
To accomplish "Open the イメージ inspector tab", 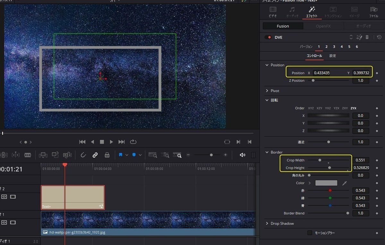I will pos(354,12).
